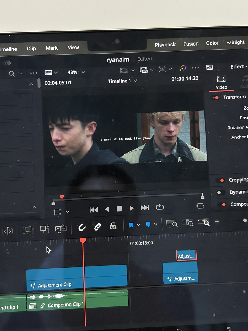Image resolution: width=248 pixels, height=331 pixels.
Task: Open the Playback menu
Action: pyautogui.click(x=165, y=45)
